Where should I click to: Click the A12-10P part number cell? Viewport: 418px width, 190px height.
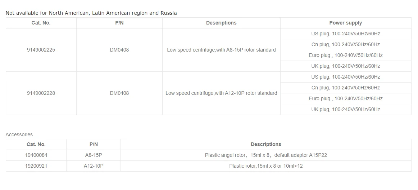(x=94, y=166)
